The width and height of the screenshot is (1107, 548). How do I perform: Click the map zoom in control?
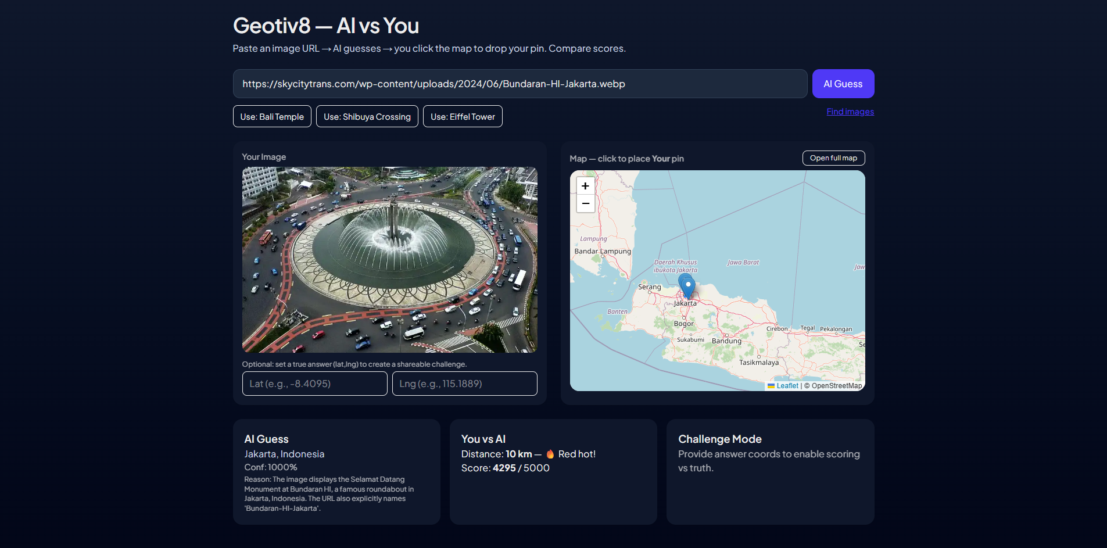tap(585, 186)
